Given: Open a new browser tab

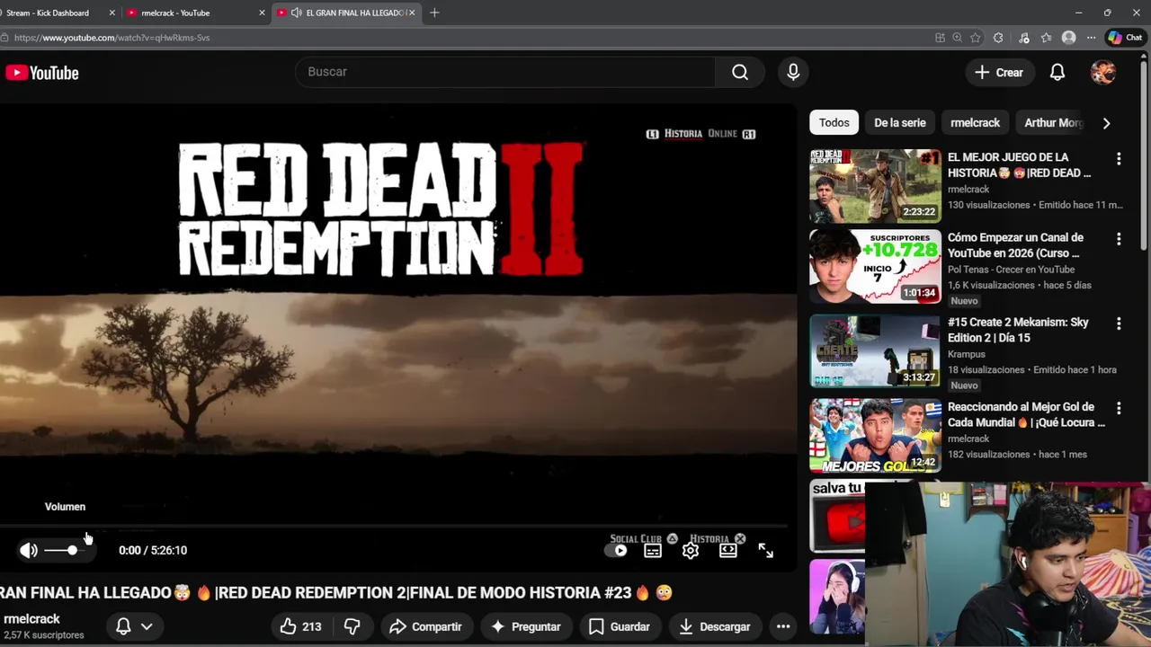Looking at the screenshot, I should (x=434, y=13).
